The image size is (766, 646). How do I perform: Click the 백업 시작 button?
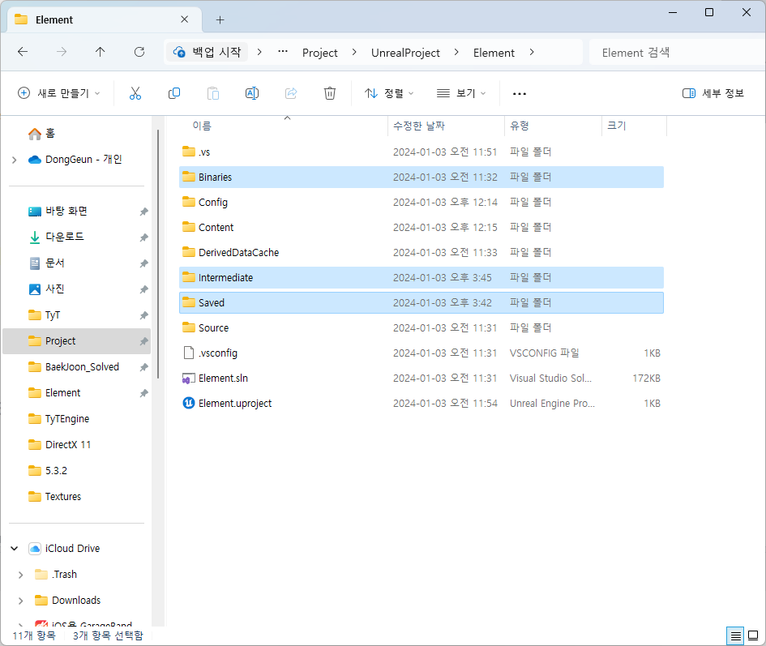coord(208,52)
